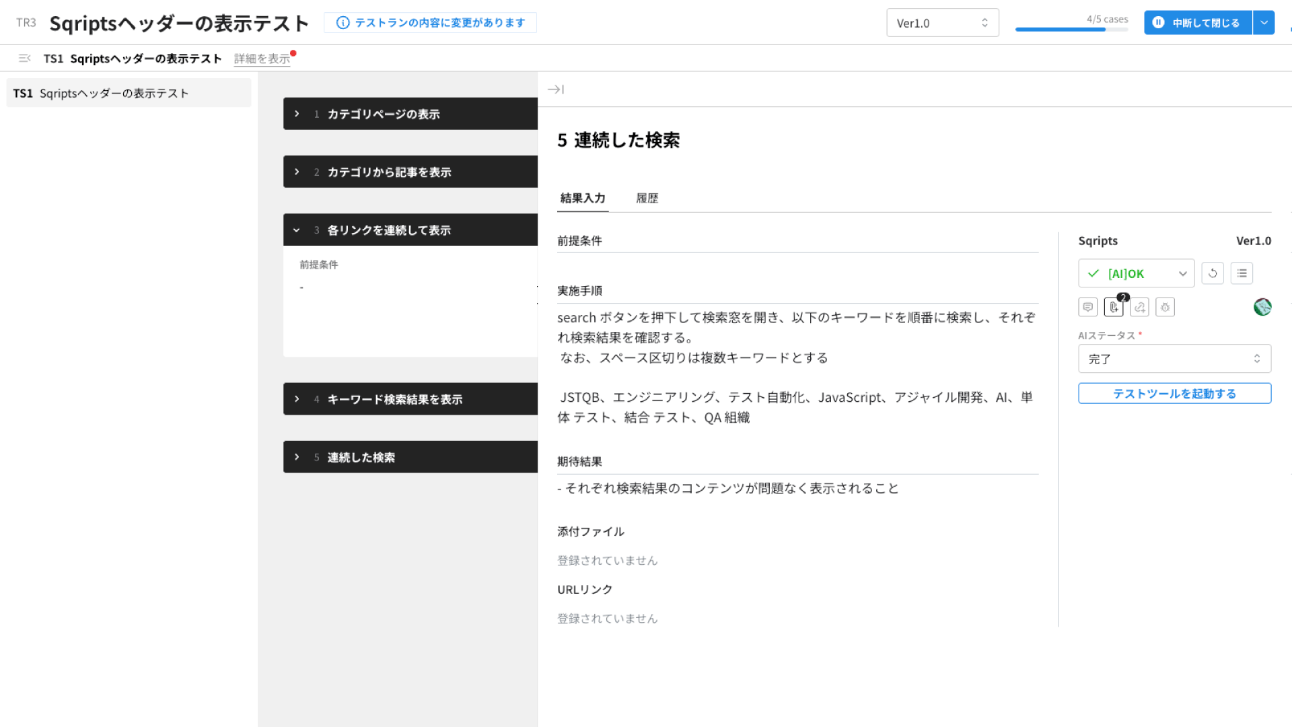Click the 実施手順 section label
This screenshot has width=1292, height=727.
pyautogui.click(x=579, y=291)
